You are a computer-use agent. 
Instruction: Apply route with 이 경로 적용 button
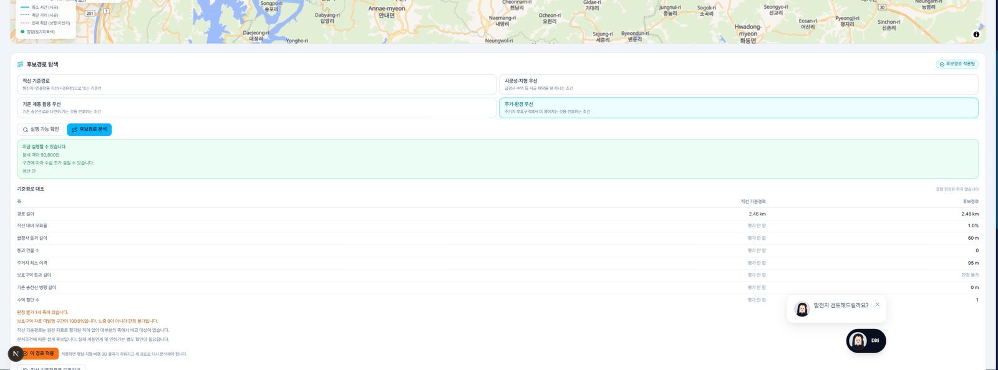(x=38, y=353)
